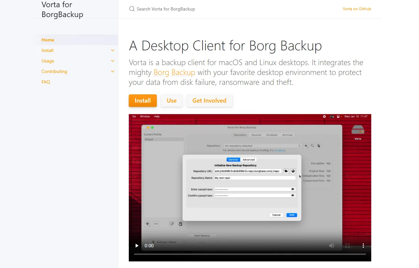
Task: Click the 'Vorta for BorgBackup' site title
Action: pyautogui.click(x=62, y=10)
